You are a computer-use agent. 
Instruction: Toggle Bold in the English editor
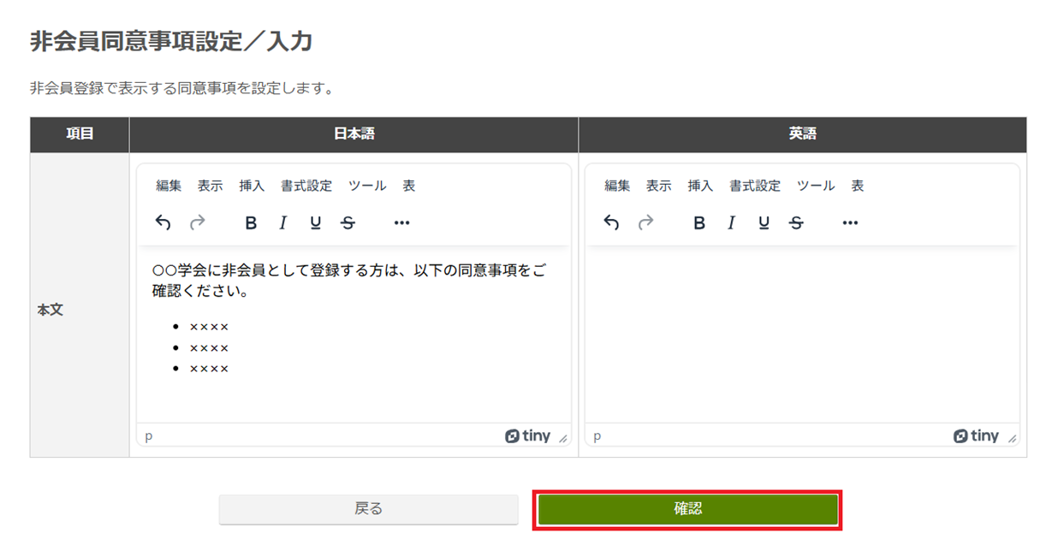(699, 223)
